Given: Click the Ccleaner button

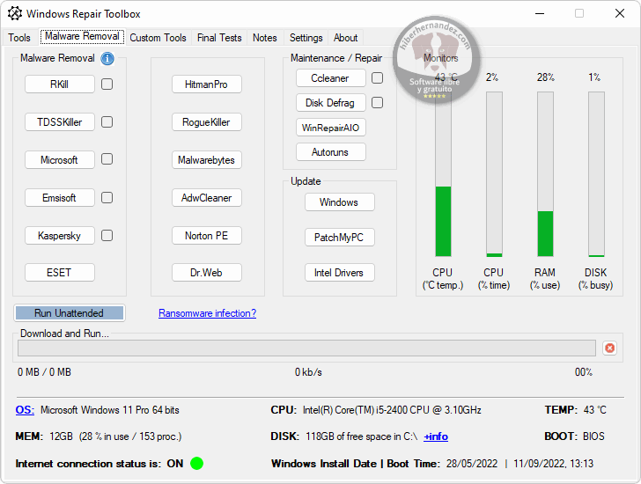Looking at the screenshot, I should click(331, 78).
